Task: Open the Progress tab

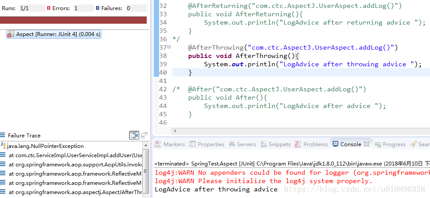Action: point(390,144)
